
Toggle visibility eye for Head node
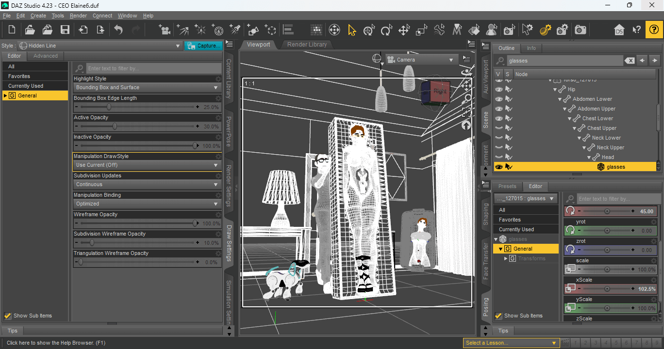click(498, 157)
